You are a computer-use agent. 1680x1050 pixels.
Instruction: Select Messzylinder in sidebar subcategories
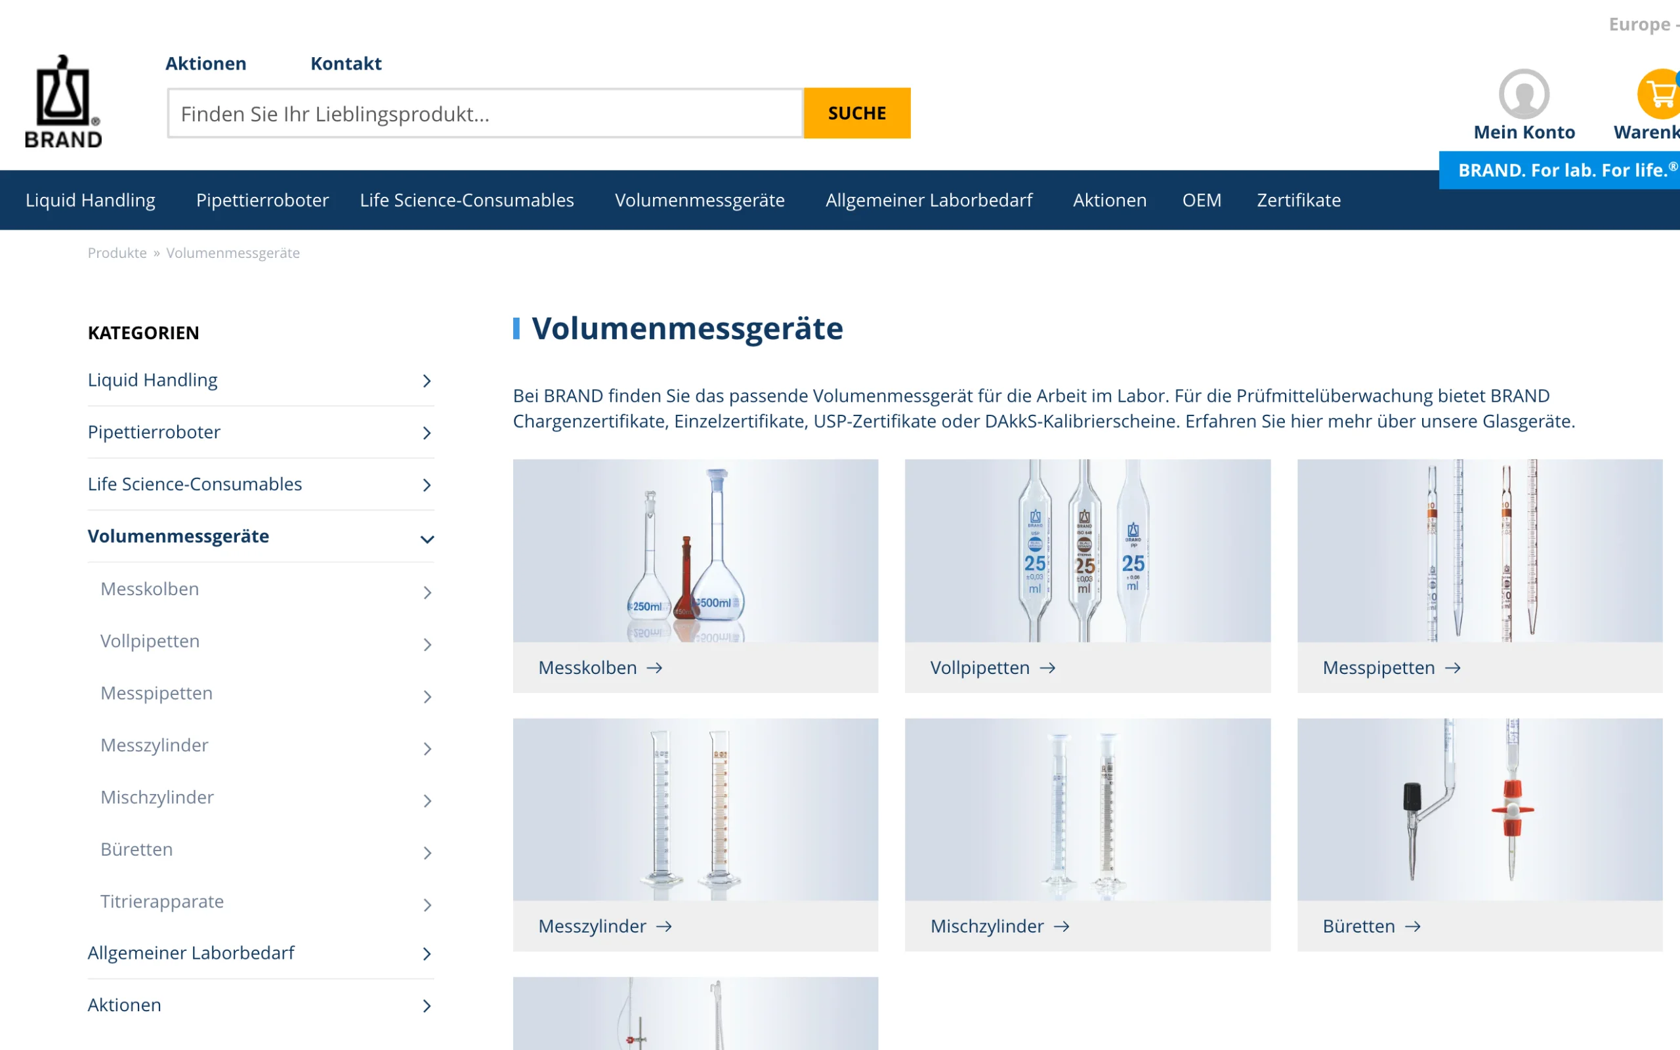pyautogui.click(x=155, y=746)
